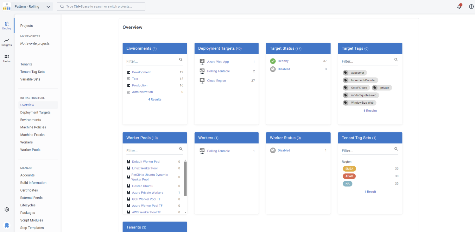Screen dimensions: 475x232
Task: Open the Production environment link
Action: pyautogui.click(x=139, y=85)
